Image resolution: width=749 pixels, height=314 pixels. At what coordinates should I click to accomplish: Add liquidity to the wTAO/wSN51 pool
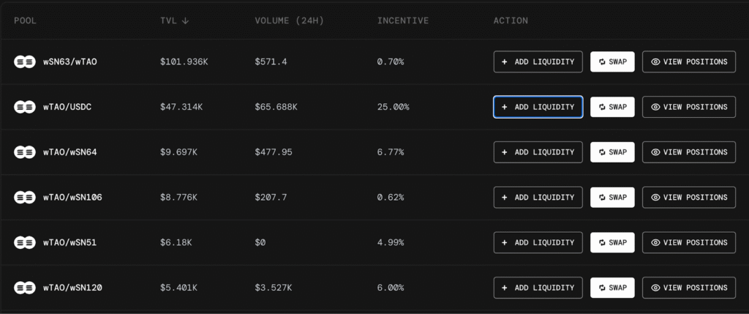(x=538, y=242)
